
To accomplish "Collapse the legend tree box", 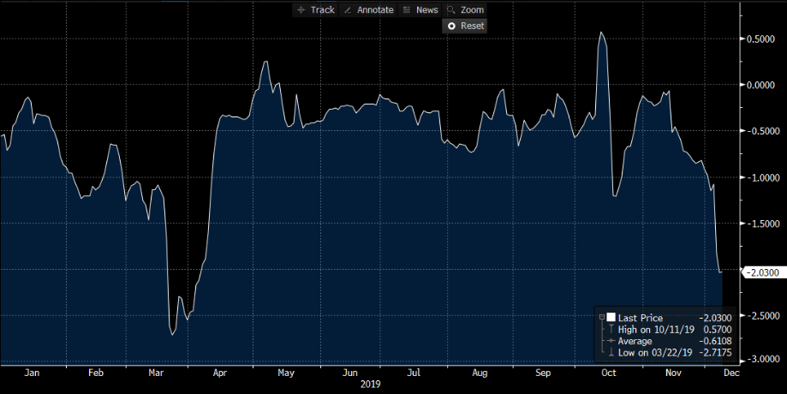I will [x=602, y=317].
